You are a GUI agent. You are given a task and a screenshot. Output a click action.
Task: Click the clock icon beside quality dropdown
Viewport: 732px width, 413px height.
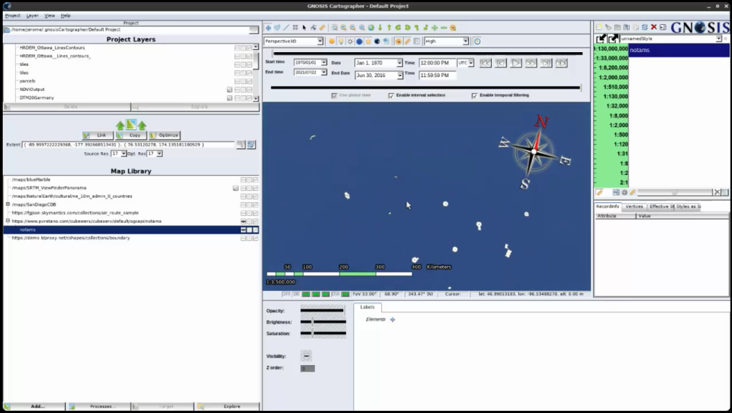pos(477,41)
